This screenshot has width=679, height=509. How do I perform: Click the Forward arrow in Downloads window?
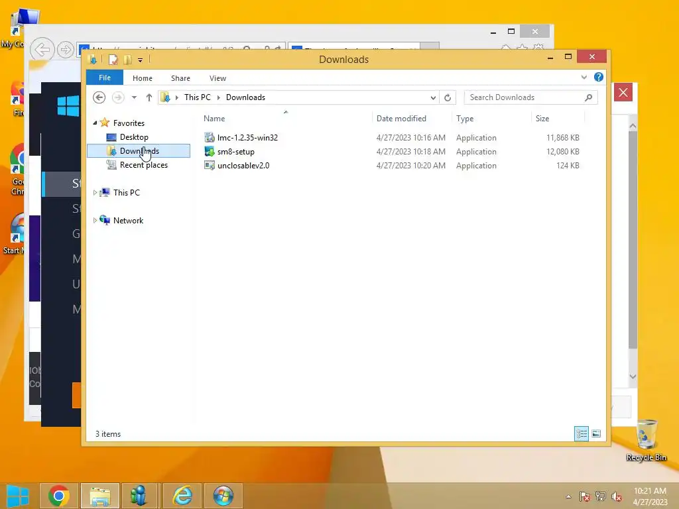(118, 97)
